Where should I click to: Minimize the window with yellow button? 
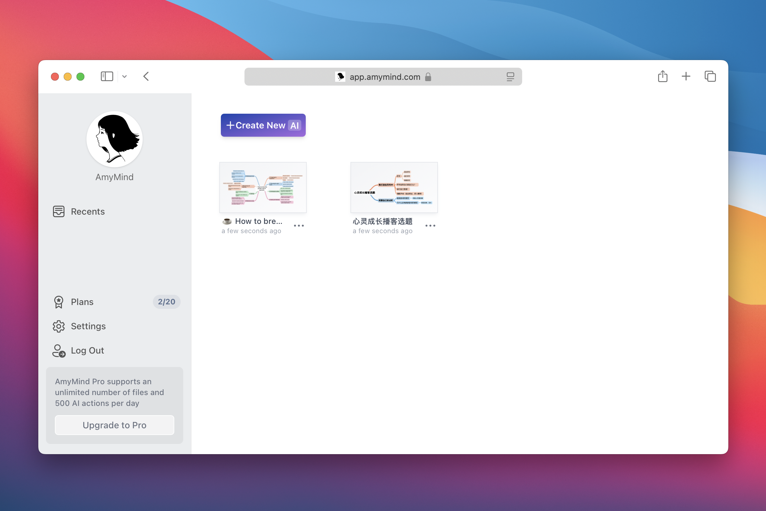click(67, 77)
